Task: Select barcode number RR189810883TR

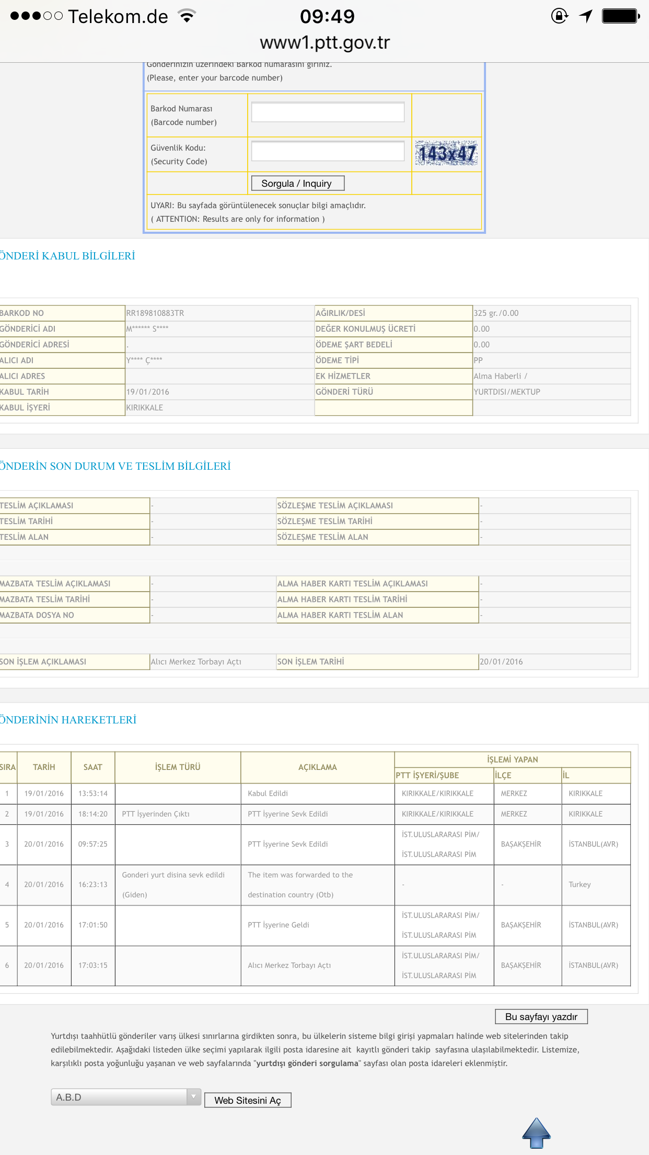Action: pyautogui.click(x=155, y=313)
